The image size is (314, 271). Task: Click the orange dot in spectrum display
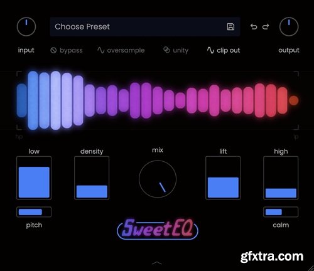point(294,100)
